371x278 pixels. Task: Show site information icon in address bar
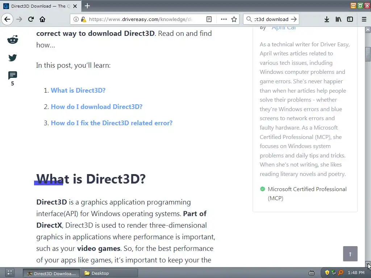pyautogui.click(x=76, y=19)
